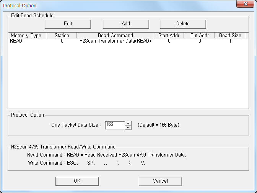Click the Station value 0 in row

62,41
